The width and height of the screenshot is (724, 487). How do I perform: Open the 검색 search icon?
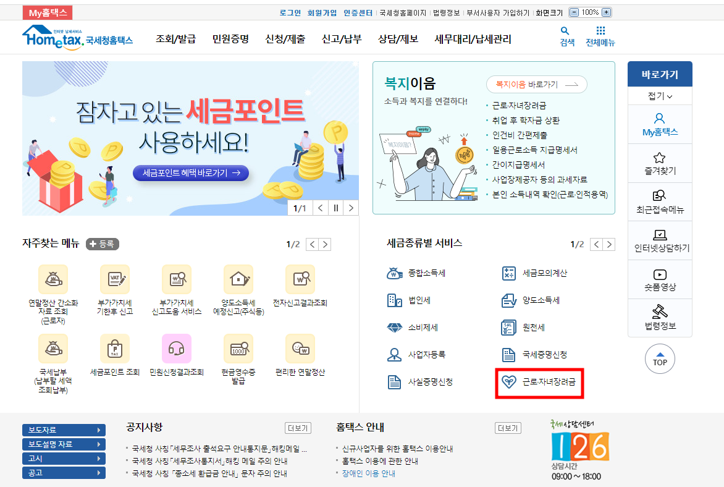(567, 36)
